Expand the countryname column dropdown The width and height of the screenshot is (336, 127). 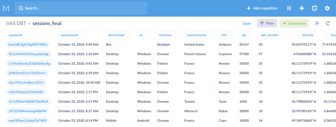tap(199, 35)
